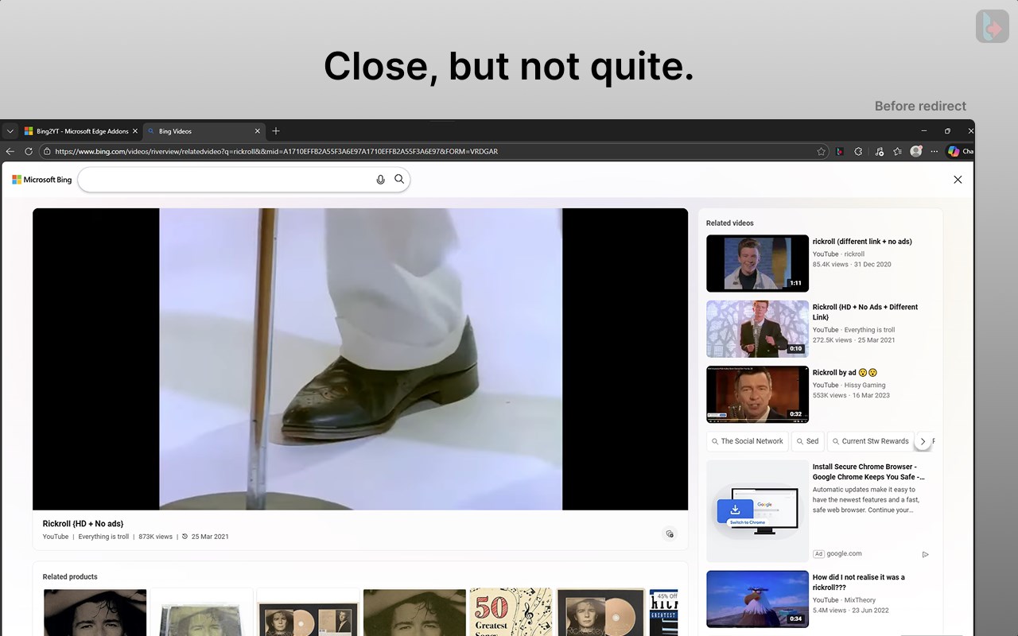Click the Microsoft Bing logo

pos(42,180)
